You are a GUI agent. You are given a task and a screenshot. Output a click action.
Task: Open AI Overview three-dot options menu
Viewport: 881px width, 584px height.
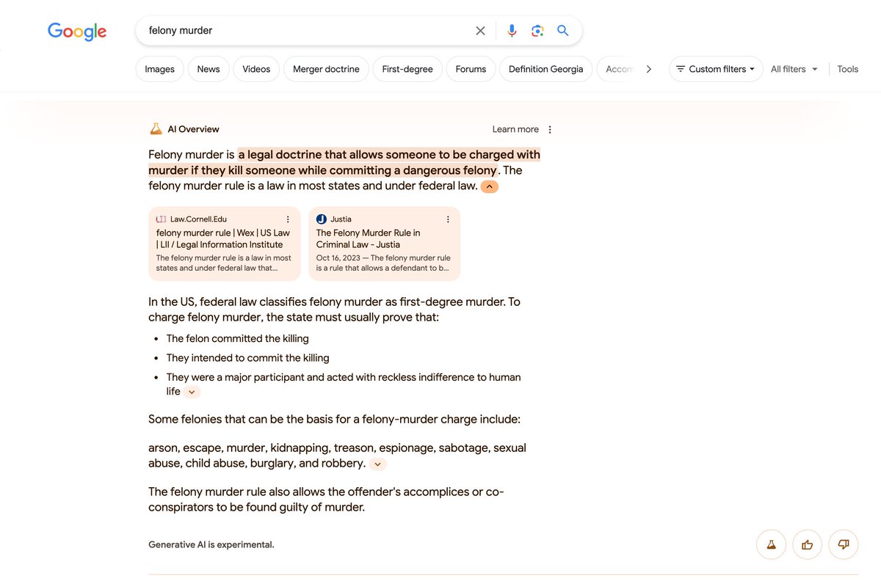click(x=550, y=129)
